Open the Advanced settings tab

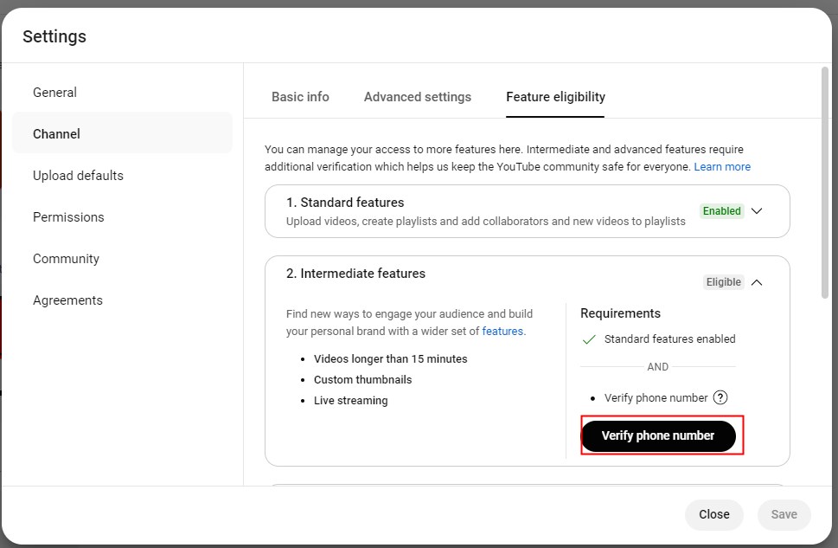tap(417, 97)
